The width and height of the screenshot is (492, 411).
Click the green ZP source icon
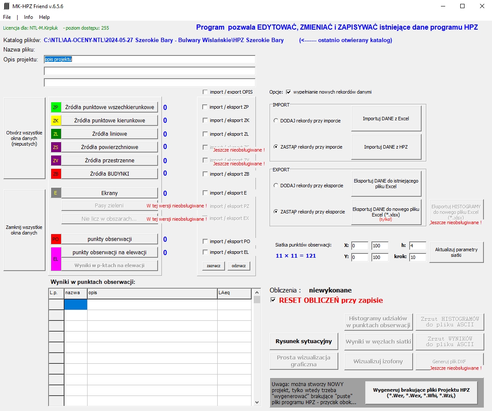tap(56, 107)
